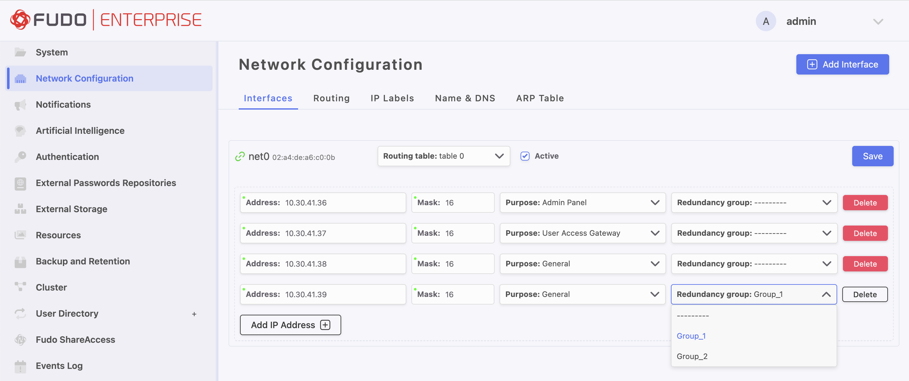Click the Mask field for 10.30.41.37
Viewport: 909px width, 381px height.
click(453, 233)
